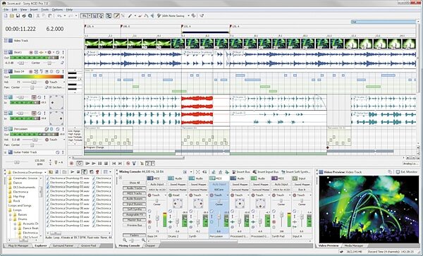The width and height of the screenshot is (423, 256).
Task: Switch to the Plug-In Manager tab
Action: click(x=18, y=245)
